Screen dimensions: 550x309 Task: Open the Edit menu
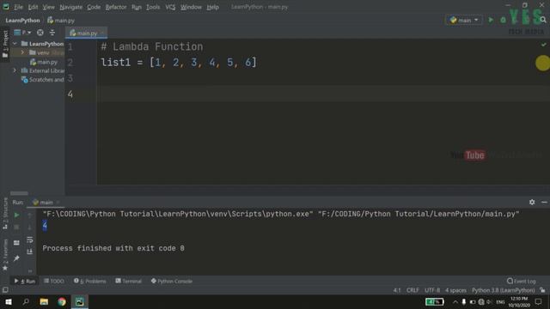(33, 7)
